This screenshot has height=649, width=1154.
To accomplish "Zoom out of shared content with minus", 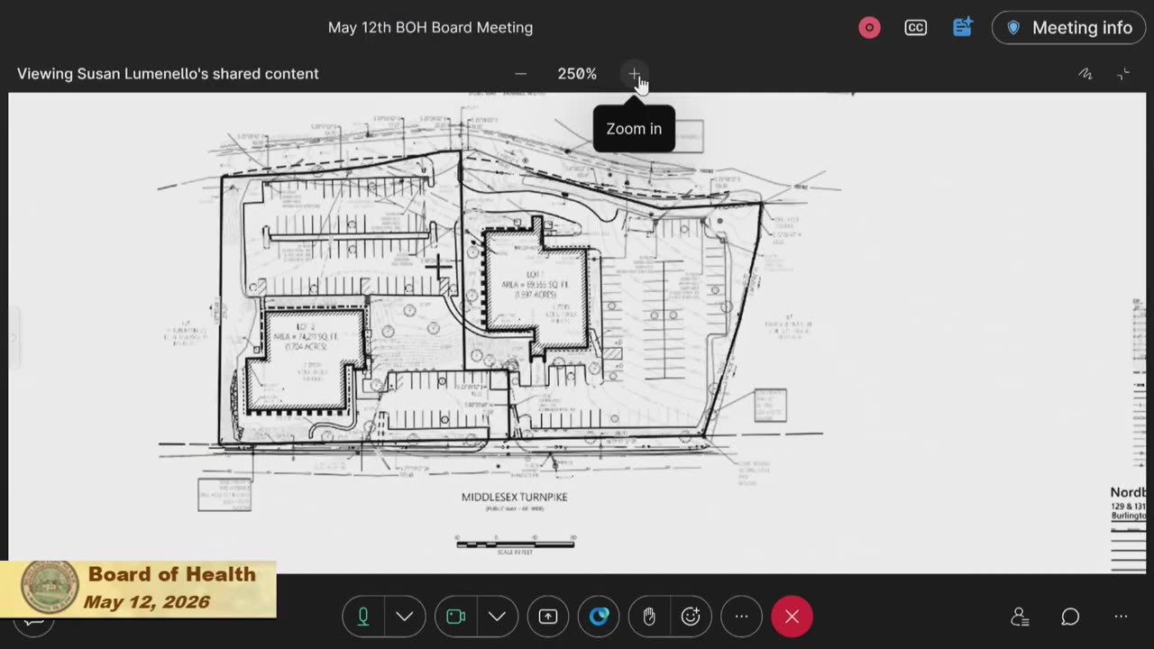I will pos(520,74).
